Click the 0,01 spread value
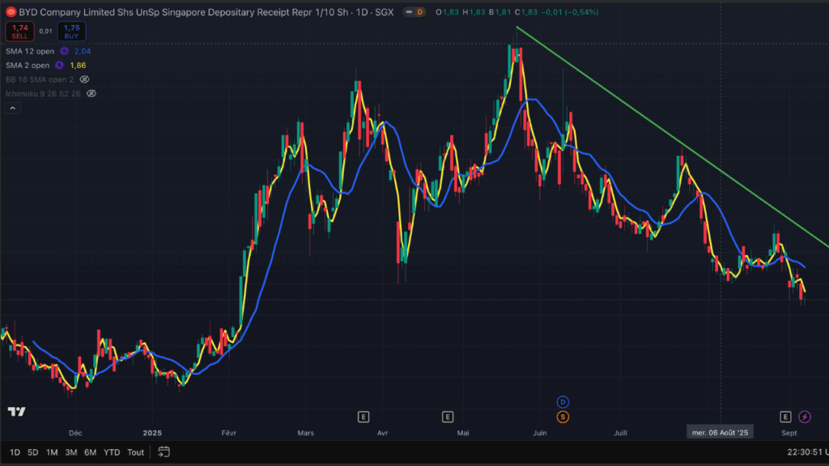Viewport: 829px width, 466px height. [x=45, y=32]
